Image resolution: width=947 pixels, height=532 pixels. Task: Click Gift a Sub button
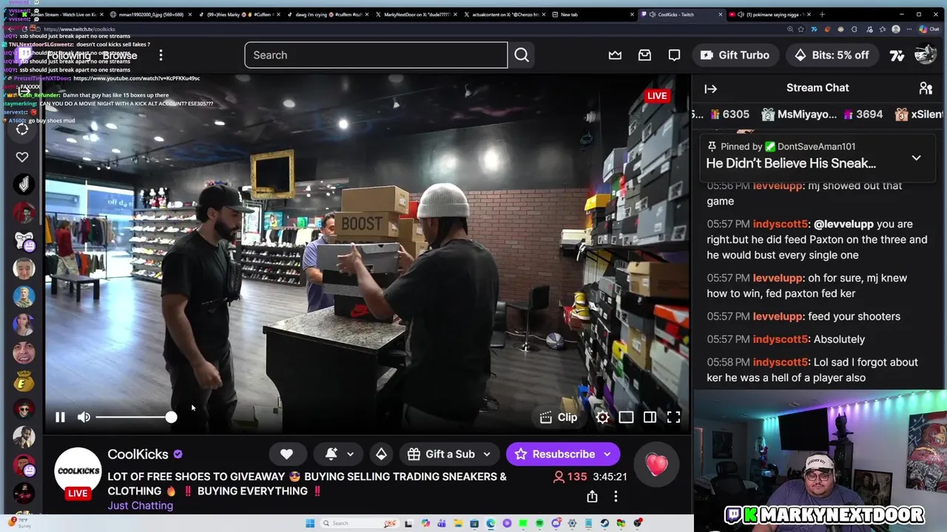coord(442,454)
